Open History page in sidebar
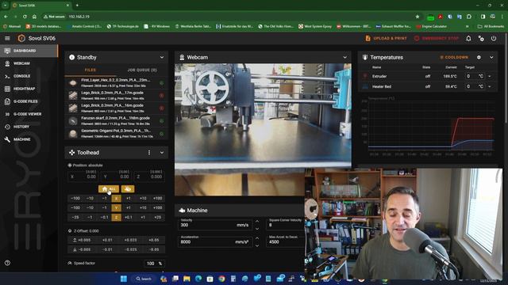 point(29,127)
